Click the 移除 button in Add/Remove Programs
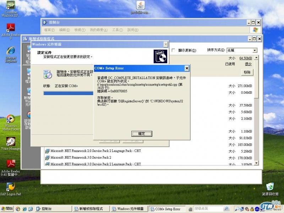284x213 pixels. click(x=247, y=72)
